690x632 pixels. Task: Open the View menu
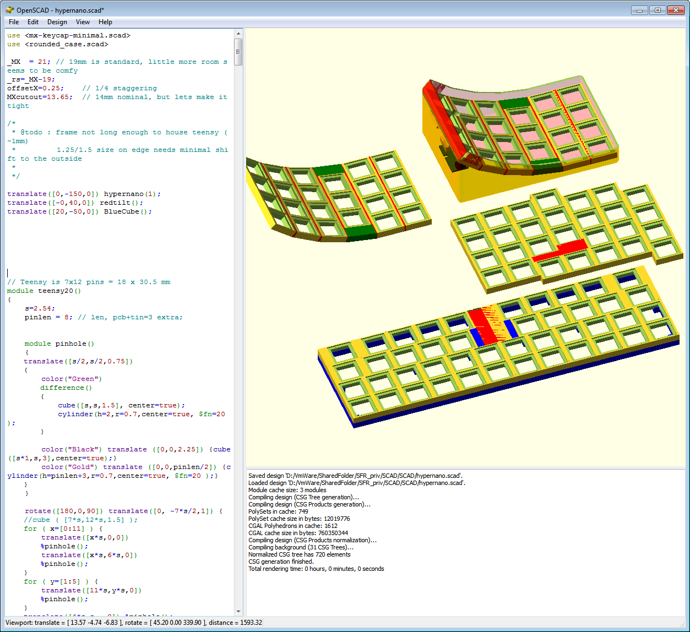click(83, 22)
